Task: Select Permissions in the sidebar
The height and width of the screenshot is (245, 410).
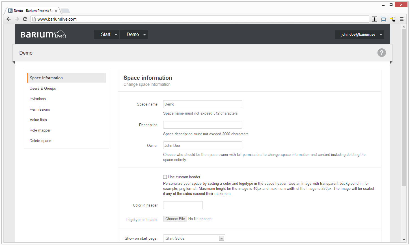Action: 40,109
